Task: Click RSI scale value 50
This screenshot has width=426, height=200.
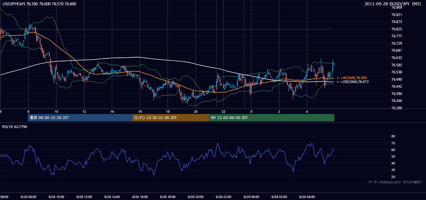Action: pos(393,157)
